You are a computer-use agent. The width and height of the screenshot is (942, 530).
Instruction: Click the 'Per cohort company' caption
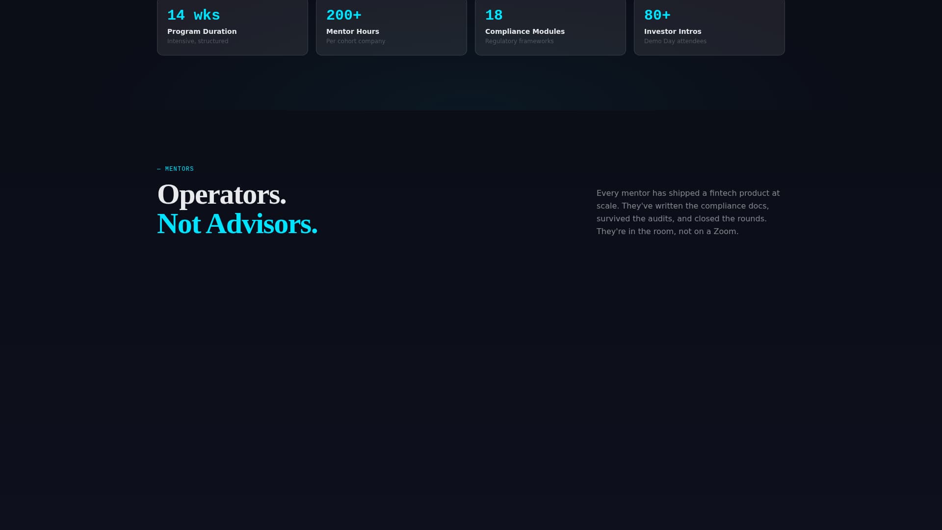tap(356, 41)
